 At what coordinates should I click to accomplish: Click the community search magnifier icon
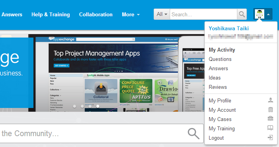click(193, 133)
